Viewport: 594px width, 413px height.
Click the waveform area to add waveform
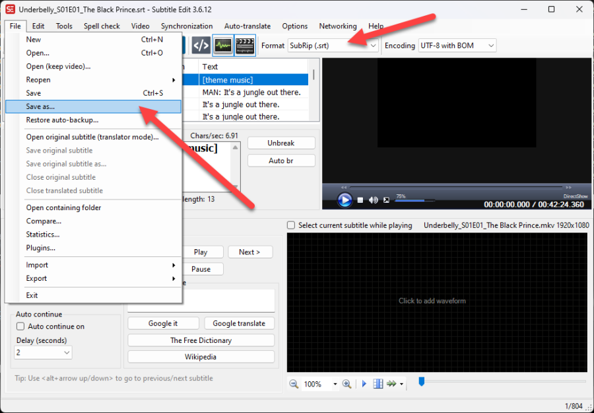pos(432,301)
